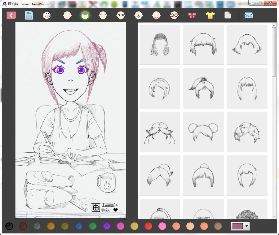Screen dimensions: 279x235
Task: Select the glasses category icon
Action: click(x=174, y=15)
